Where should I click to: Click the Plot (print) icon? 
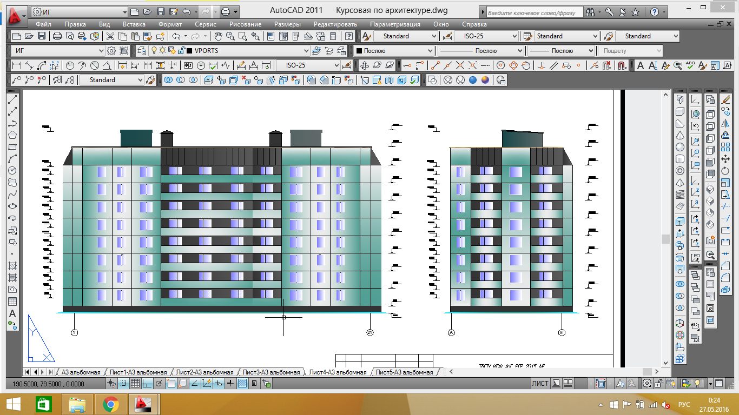click(x=57, y=36)
